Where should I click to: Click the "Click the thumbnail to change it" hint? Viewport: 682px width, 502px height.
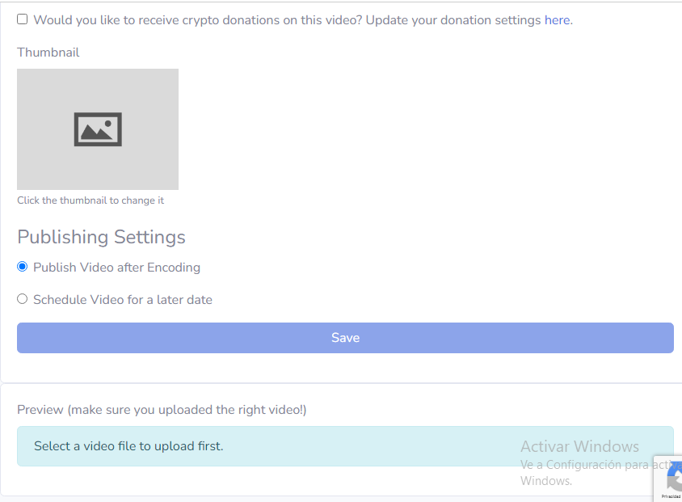91,200
